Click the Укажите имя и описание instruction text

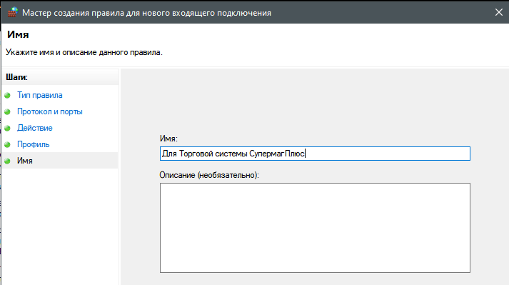click(84, 52)
